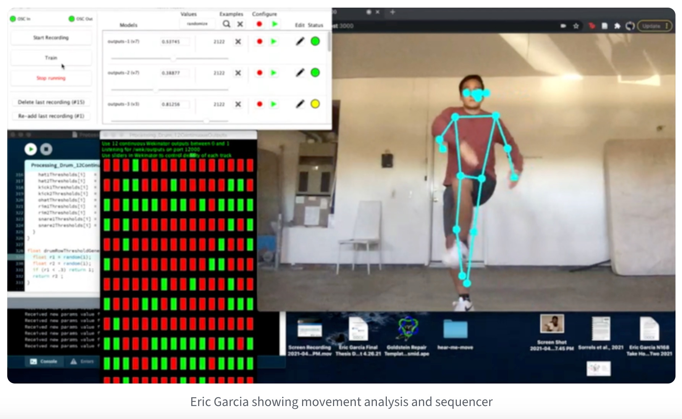
Task: Toggle the yellow status circle for outputs-3
Action: click(x=315, y=104)
